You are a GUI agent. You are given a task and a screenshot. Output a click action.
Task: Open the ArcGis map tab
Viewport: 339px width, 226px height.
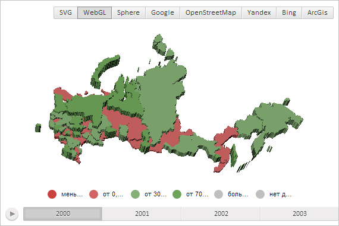pos(318,12)
